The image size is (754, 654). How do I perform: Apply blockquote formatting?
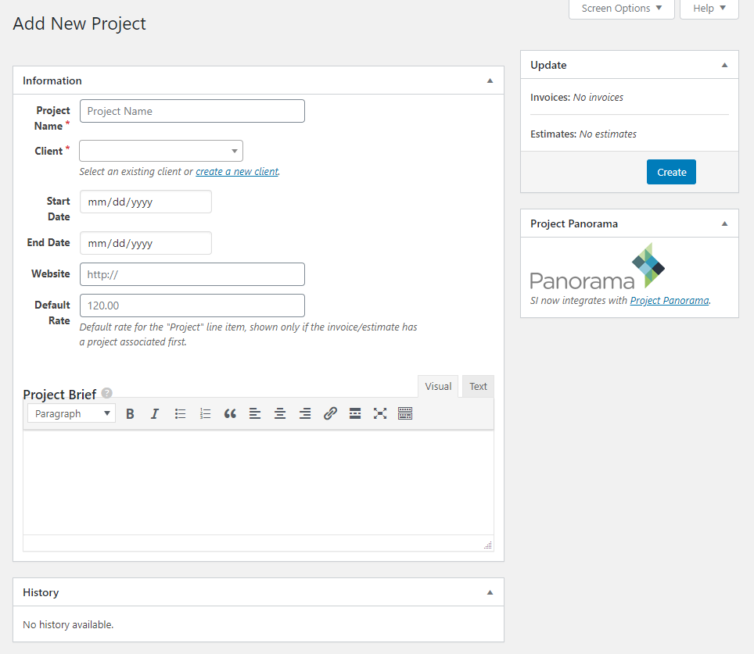pos(230,414)
